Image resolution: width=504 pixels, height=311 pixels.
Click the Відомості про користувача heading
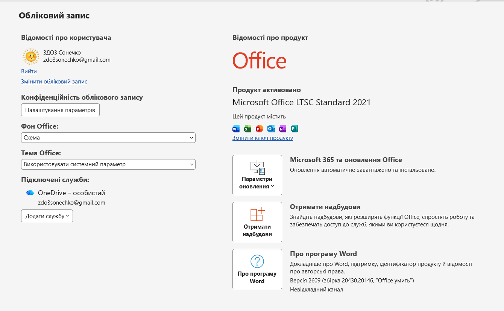click(x=66, y=38)
